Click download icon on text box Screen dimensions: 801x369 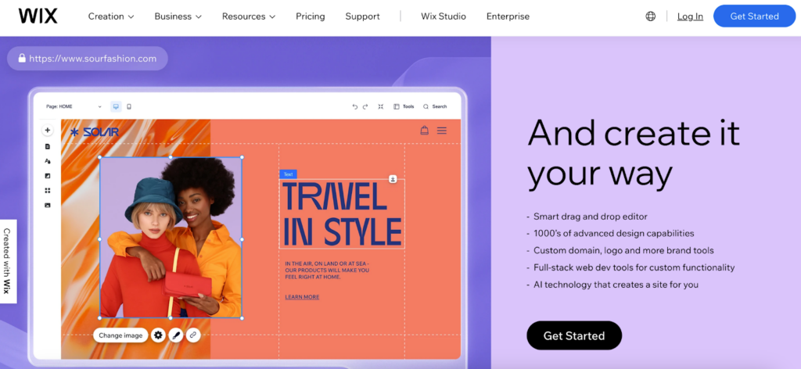pyautogui.click(x=393, y=178)
